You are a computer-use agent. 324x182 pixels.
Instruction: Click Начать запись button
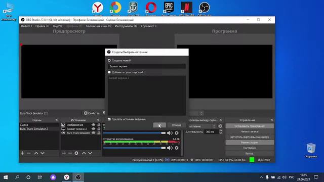250,131
